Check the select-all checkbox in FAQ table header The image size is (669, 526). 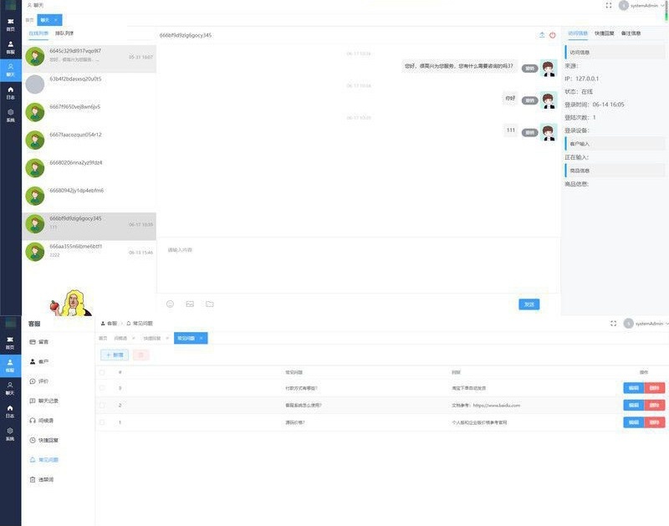point(102,371)
